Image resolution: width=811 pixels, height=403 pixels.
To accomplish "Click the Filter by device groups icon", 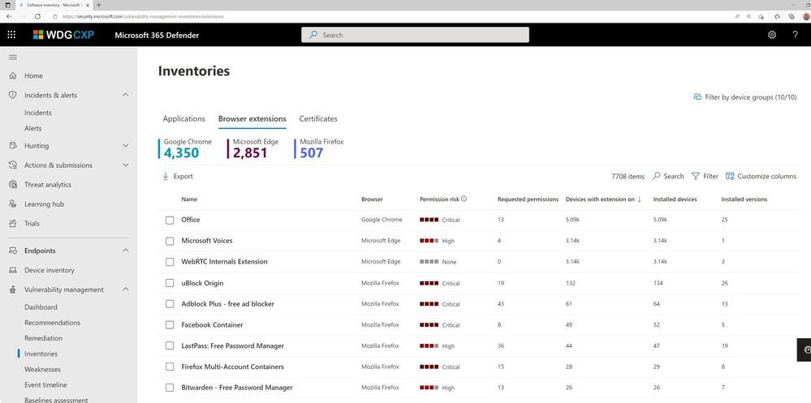I will 697,97.
